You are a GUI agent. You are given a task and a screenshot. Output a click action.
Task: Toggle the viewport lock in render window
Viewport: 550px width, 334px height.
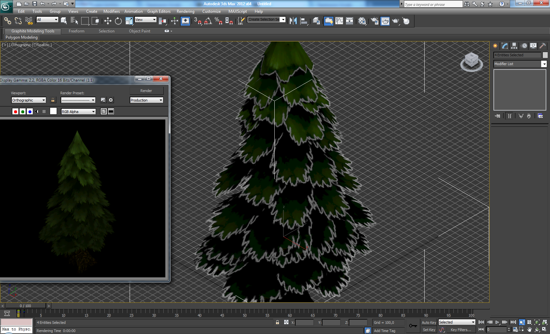coord(53,100)
